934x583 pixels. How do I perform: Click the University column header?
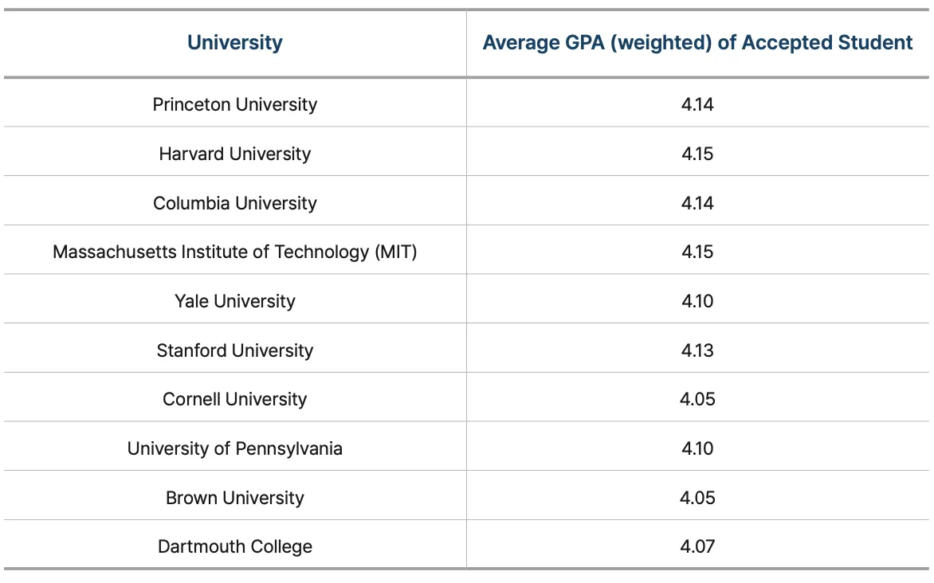pyautogui.click(x=235, y=43)
